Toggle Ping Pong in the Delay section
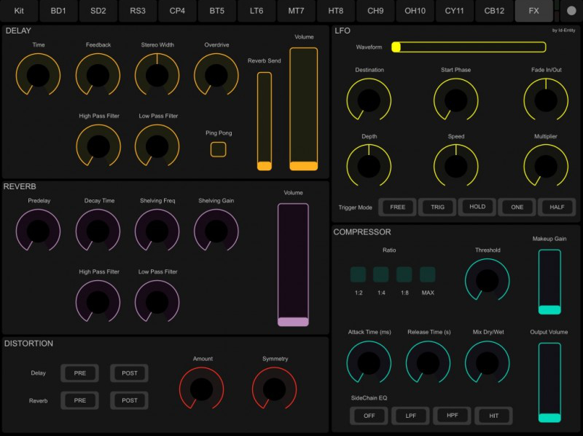 (x=216, y=148)
